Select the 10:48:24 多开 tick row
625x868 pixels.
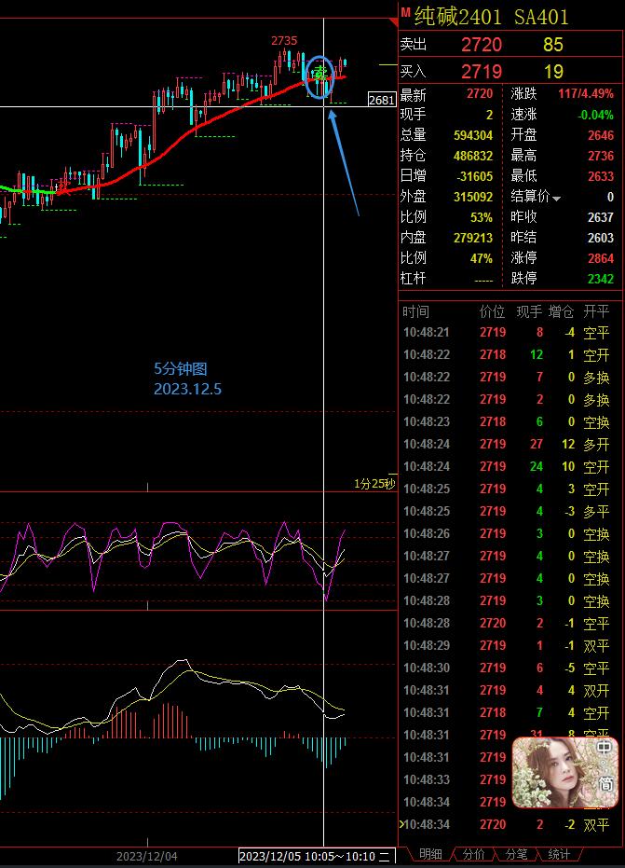506,445
